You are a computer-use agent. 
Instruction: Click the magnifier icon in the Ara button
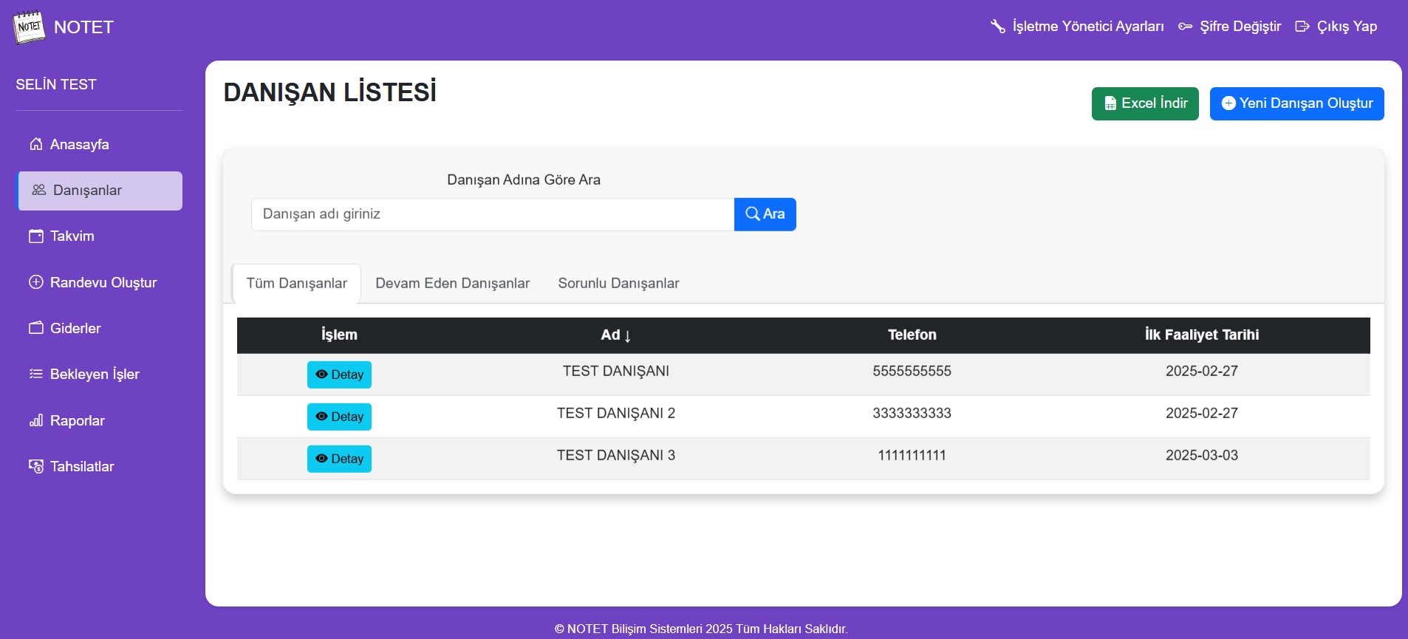point(753,214)
